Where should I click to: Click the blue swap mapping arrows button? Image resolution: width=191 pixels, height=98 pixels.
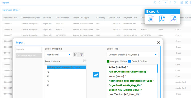[96, 75]
